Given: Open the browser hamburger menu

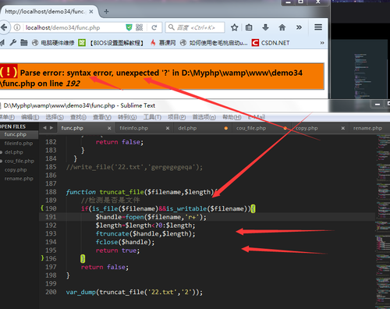Looking at the screenshot, I should 318,27.
